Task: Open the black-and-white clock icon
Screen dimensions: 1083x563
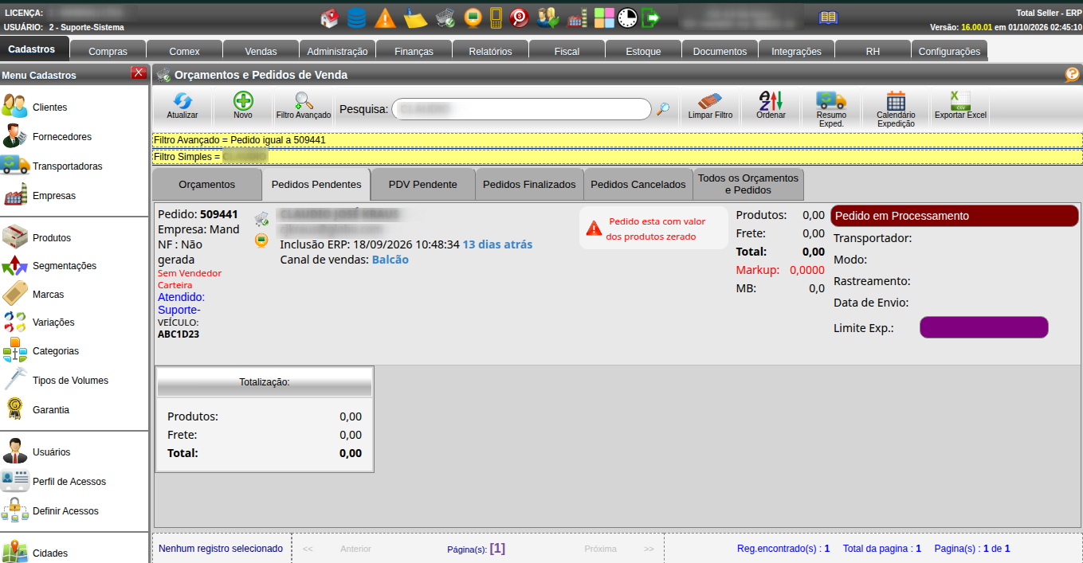Action: click(x=628, y=18)
